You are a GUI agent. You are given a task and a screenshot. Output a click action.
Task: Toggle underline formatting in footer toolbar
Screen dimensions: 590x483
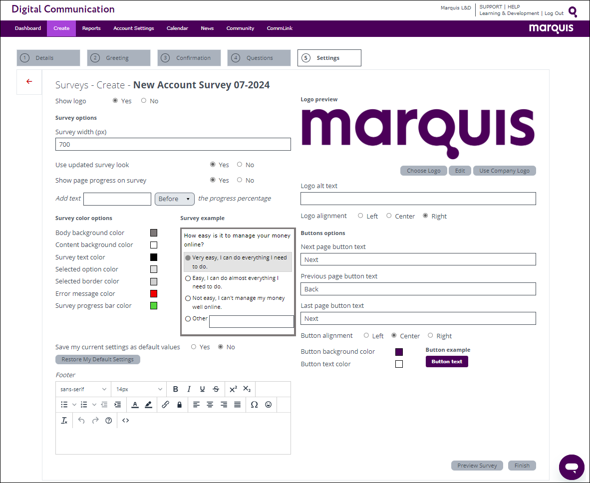click(203, 389)
